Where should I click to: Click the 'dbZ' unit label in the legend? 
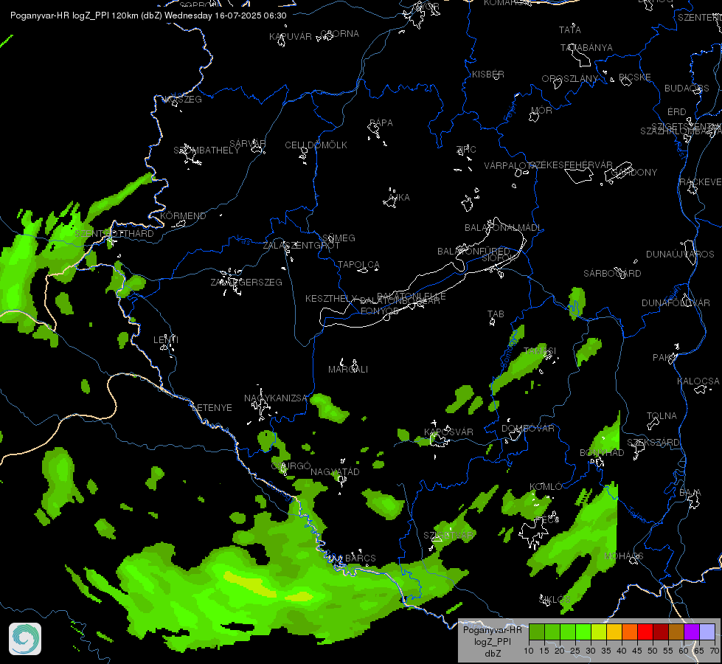pyautogui.click(x=493, y=654)
